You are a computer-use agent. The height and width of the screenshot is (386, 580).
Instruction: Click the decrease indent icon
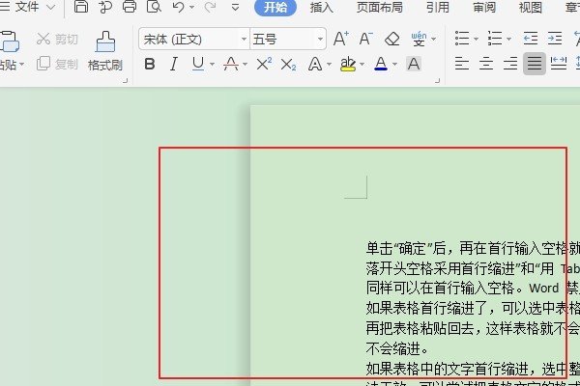[531, 39]
